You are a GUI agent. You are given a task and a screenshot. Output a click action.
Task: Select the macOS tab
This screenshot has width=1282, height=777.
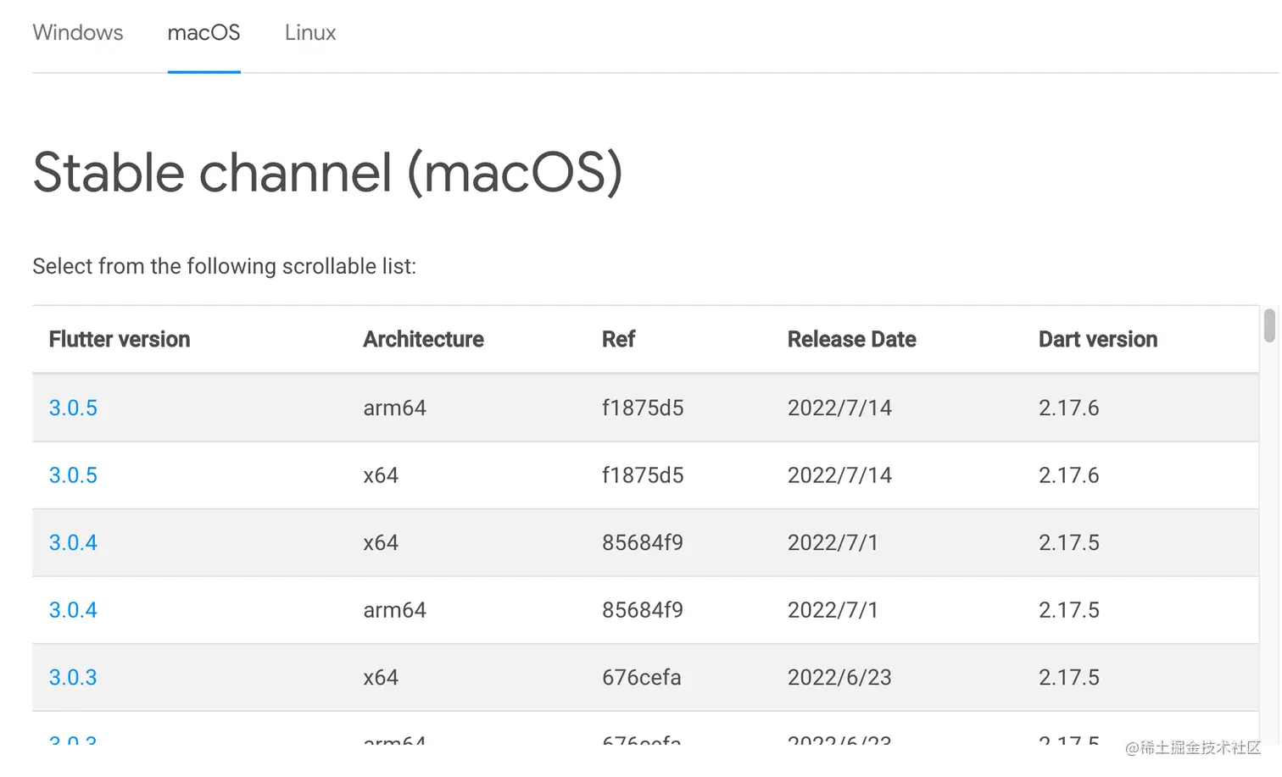[x=203, y=33]
